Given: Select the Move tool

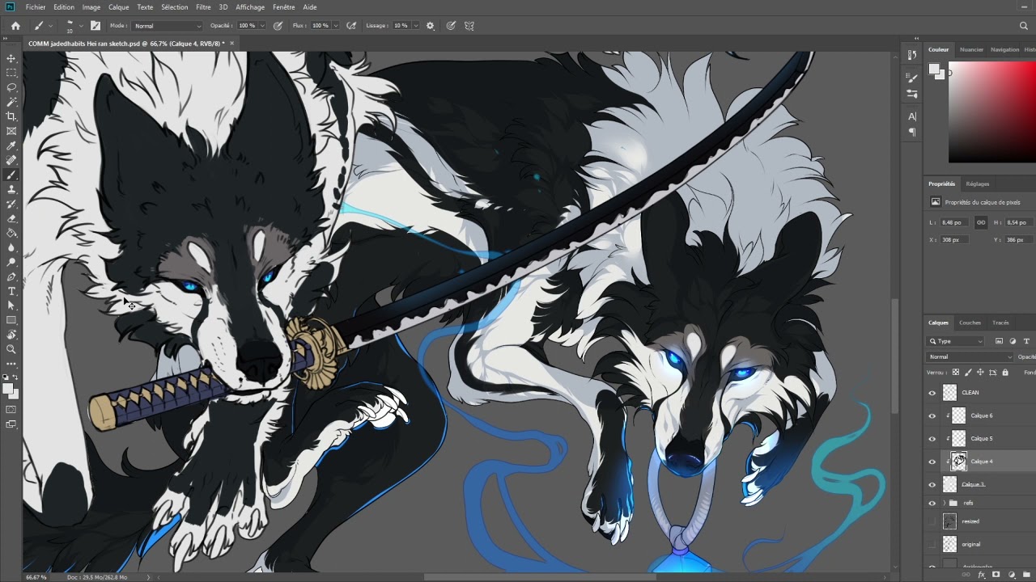Looking at the screenshot, I should [11, 59].
